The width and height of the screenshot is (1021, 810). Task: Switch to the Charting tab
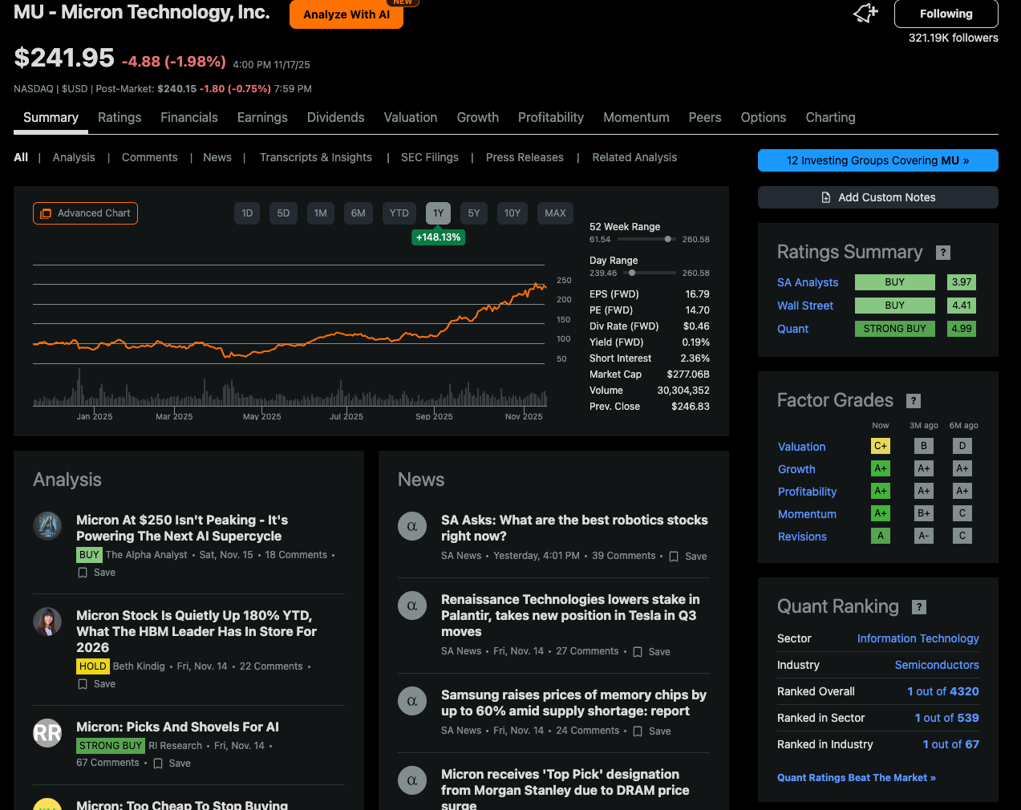coord(831,117)
